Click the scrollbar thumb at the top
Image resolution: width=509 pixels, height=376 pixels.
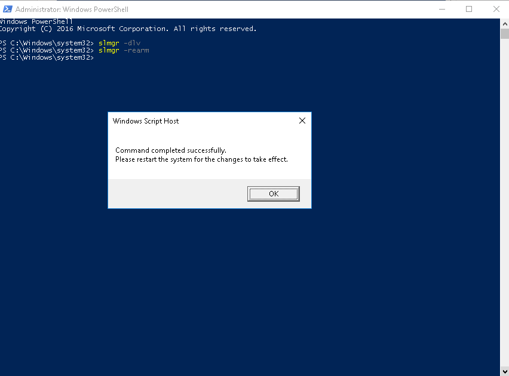click(504, 33)
